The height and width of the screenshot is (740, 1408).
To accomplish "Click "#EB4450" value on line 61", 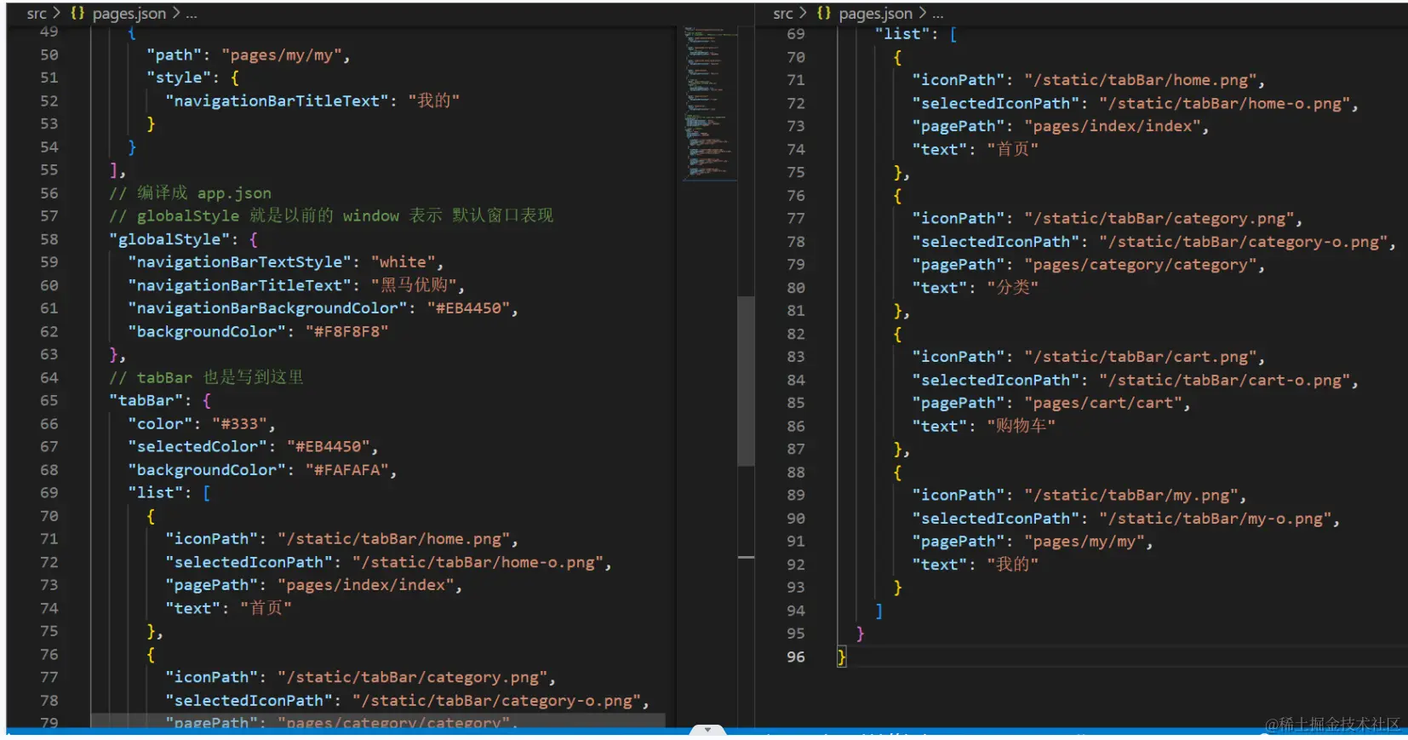I will [468, 308].
